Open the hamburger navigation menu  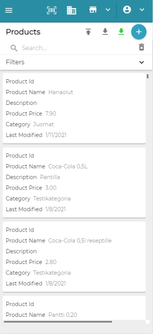tap(9, 10)
